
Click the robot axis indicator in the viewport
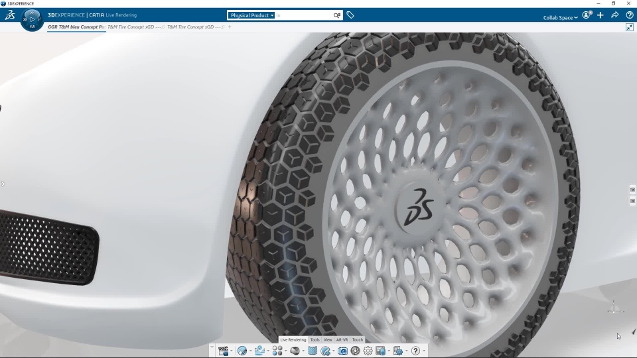click(x=614, y=307)
